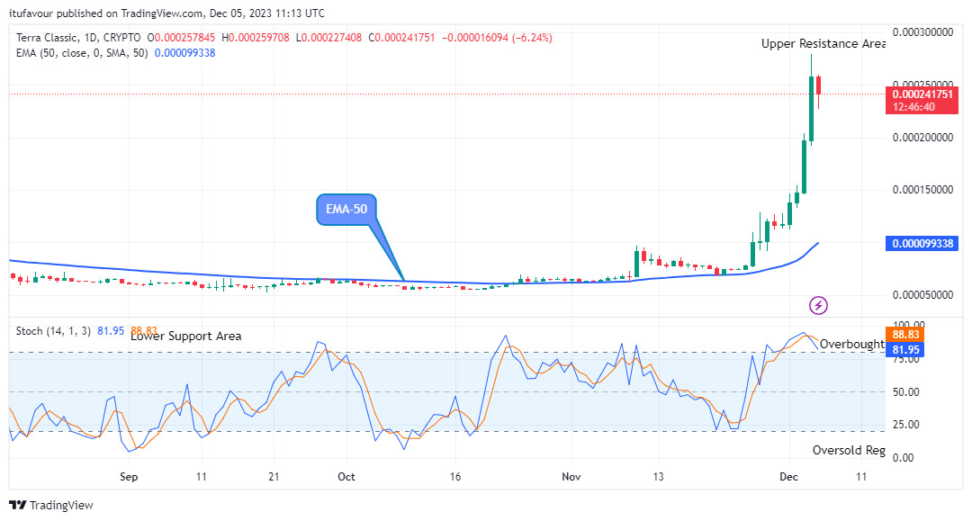Select the orange stochastic value label 88.83

click(x=905, y=335)
